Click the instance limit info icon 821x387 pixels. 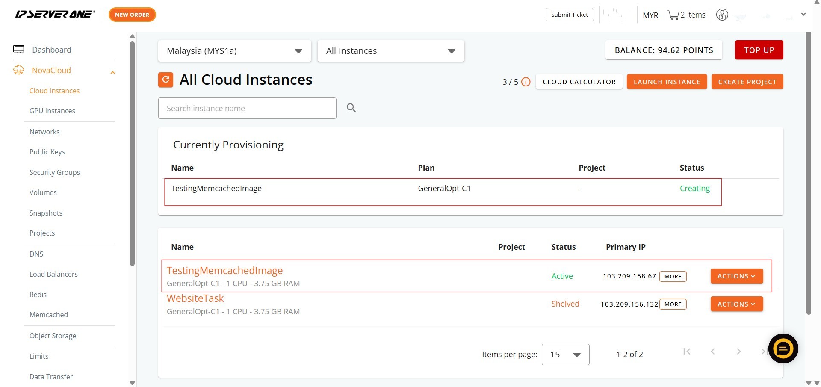click(526, 82)
